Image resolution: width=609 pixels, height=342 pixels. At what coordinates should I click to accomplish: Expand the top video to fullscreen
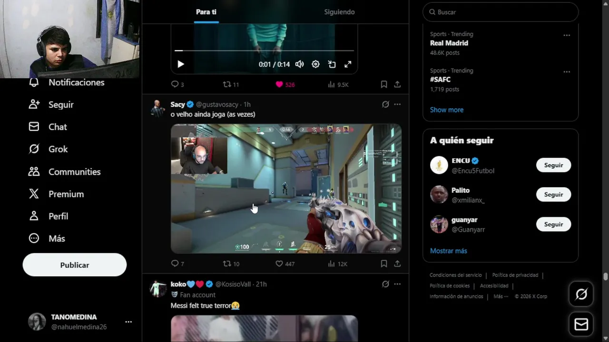click(348, 64)
